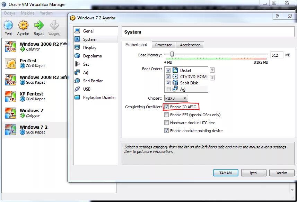This screenshot has height=202, width=297.
Task: Click the Base Memory slider handle
Action: point(172,54)
